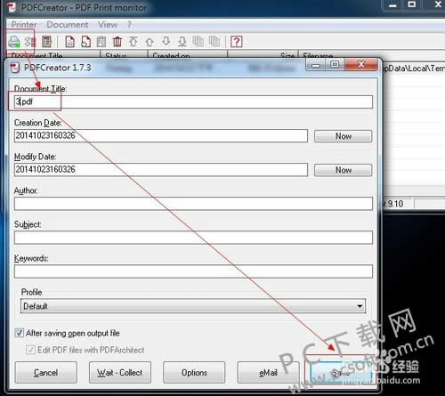The image size is (445, 396).
Task: Click into the Document Title field
Action: 193,101
